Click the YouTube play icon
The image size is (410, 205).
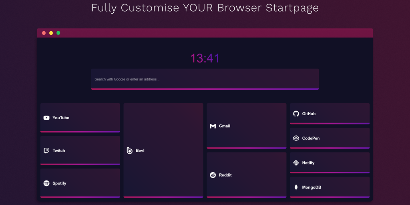(x=46, y=118)
